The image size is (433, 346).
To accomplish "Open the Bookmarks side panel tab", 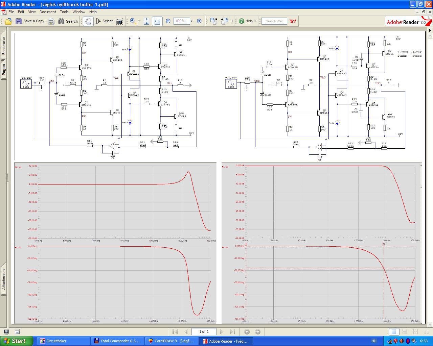I will point(4,46).
